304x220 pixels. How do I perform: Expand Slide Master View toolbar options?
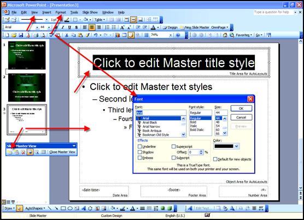click(x=74, y=146)
